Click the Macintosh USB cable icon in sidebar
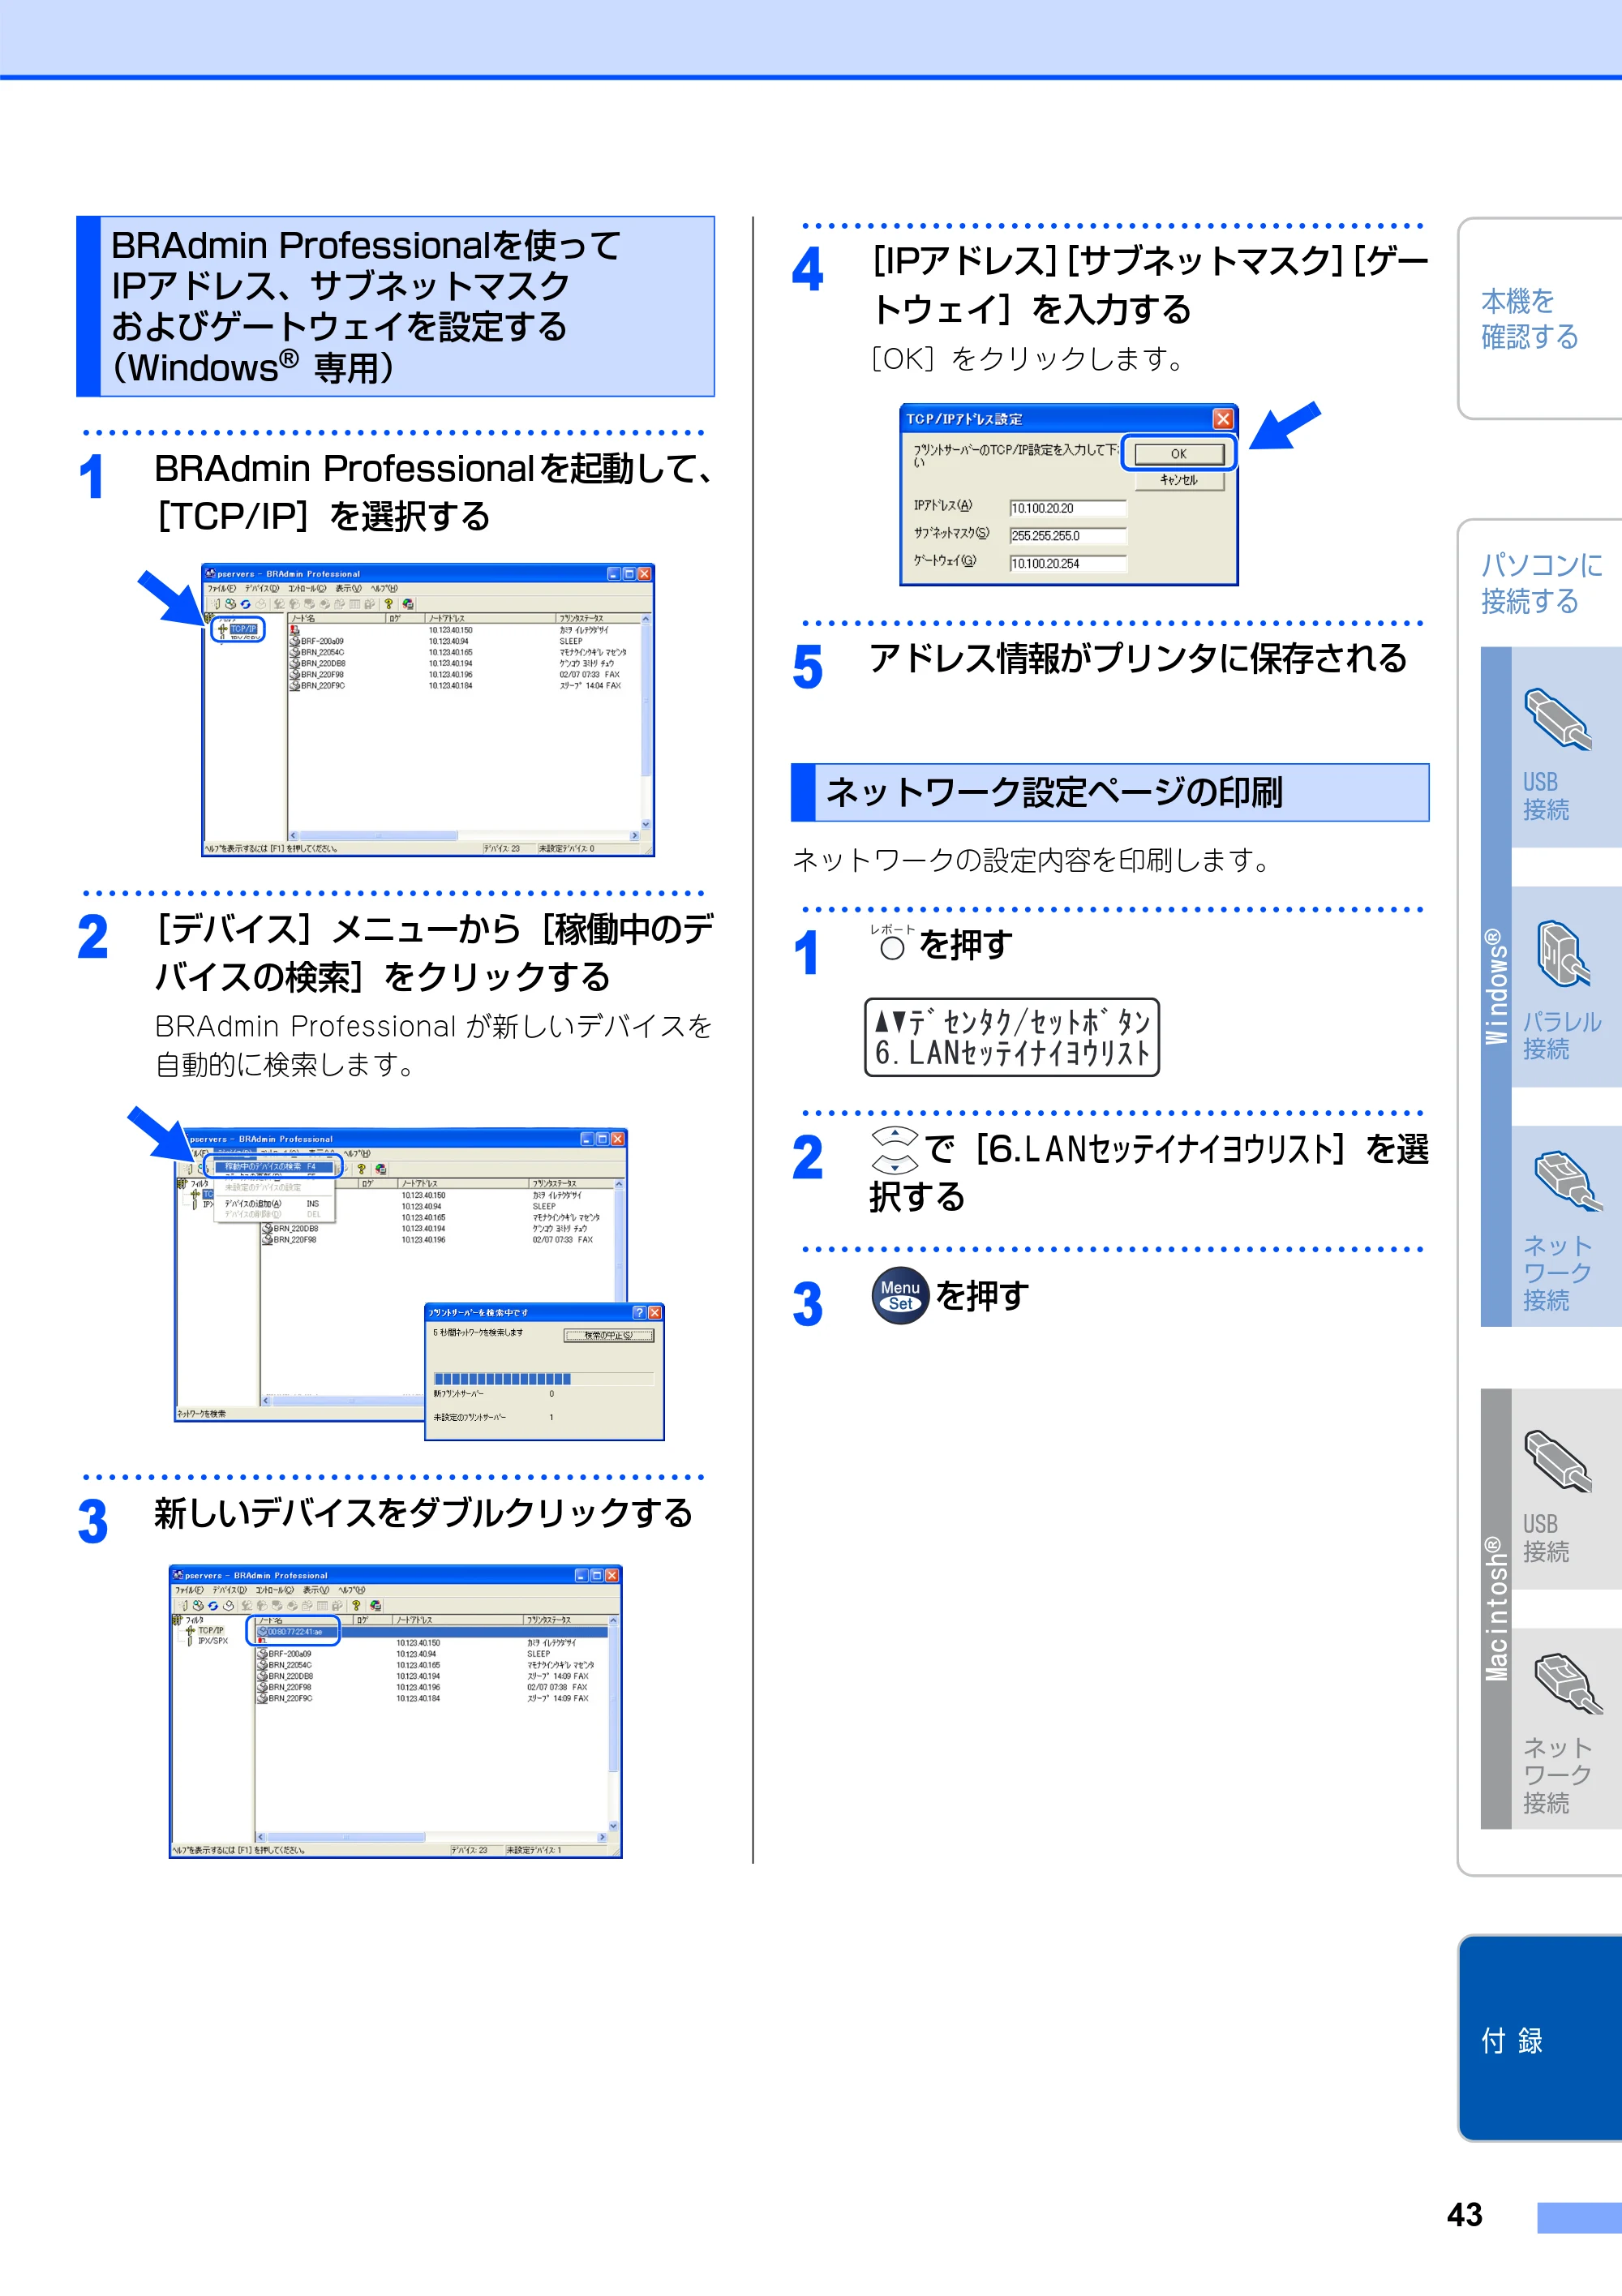This screenshot has width=1622, height=2296. click(x=1557, y=1461)
